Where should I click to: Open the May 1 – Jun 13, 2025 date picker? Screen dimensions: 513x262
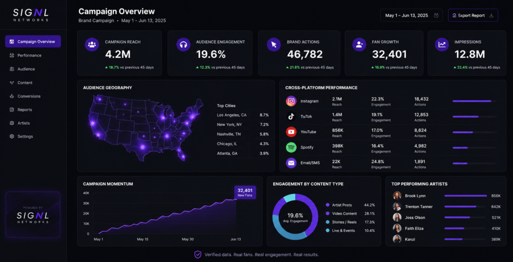(x=411, y=15)
